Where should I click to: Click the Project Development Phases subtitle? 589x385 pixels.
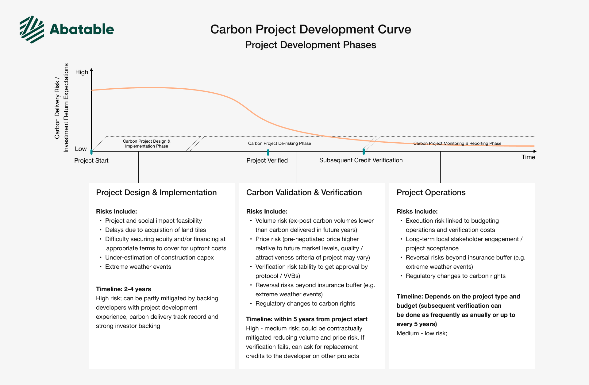click(310, 45)
